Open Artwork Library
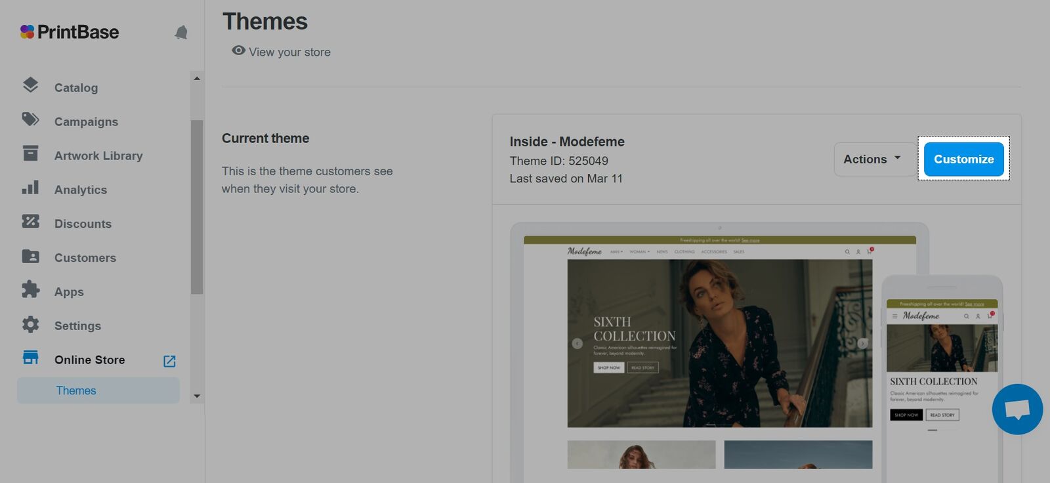 [x=98, y=156]
